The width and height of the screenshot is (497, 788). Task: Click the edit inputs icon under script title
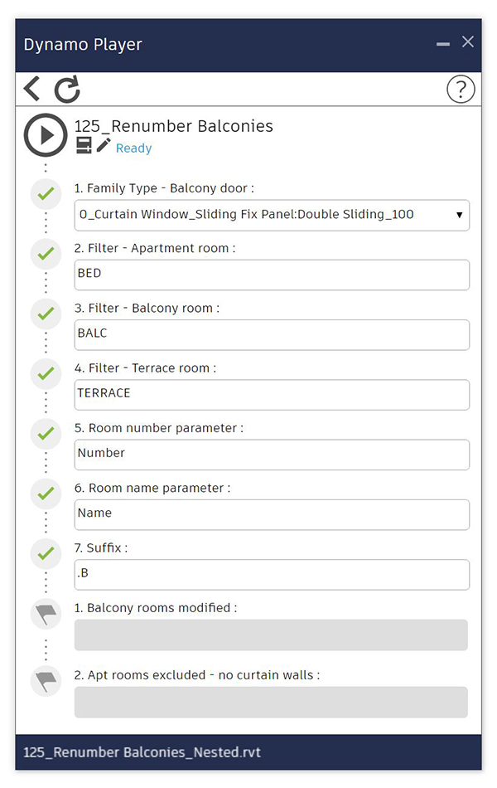[84, 146]
